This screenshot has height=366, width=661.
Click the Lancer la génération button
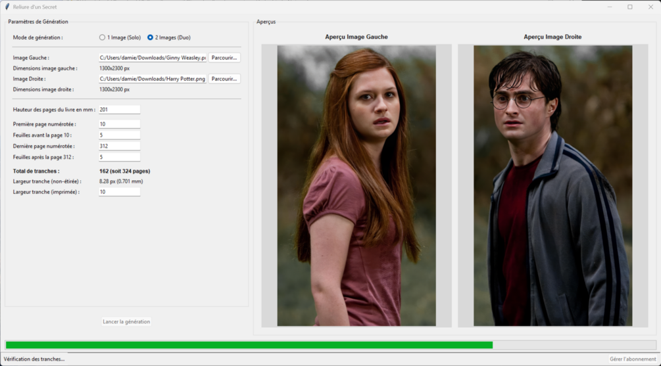(x=126, y=322)
